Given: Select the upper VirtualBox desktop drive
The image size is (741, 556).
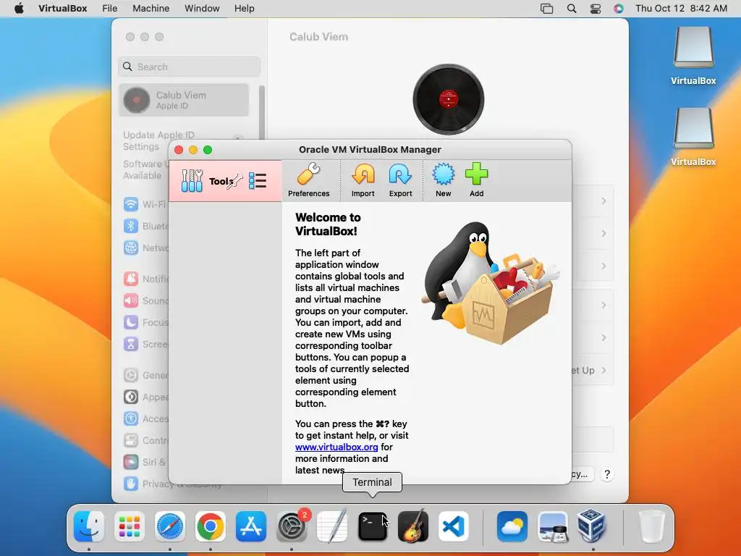Looking at the screenshot, I should coord(693,56).
